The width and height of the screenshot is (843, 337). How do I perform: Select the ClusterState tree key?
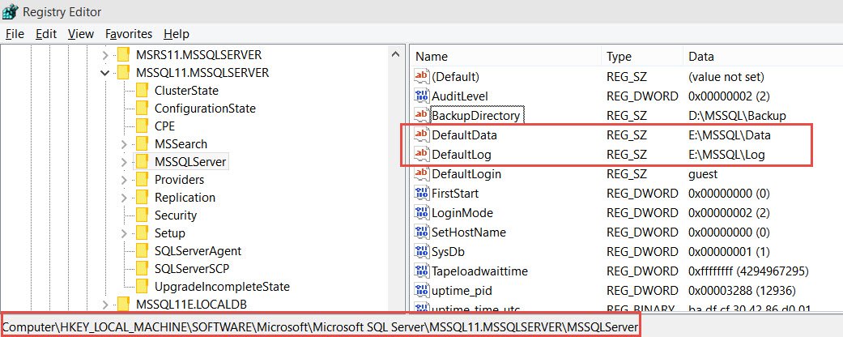coord(186,90)
